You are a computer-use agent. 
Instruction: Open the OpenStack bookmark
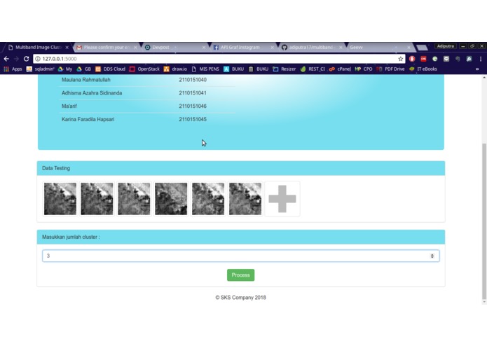point(144,69)
